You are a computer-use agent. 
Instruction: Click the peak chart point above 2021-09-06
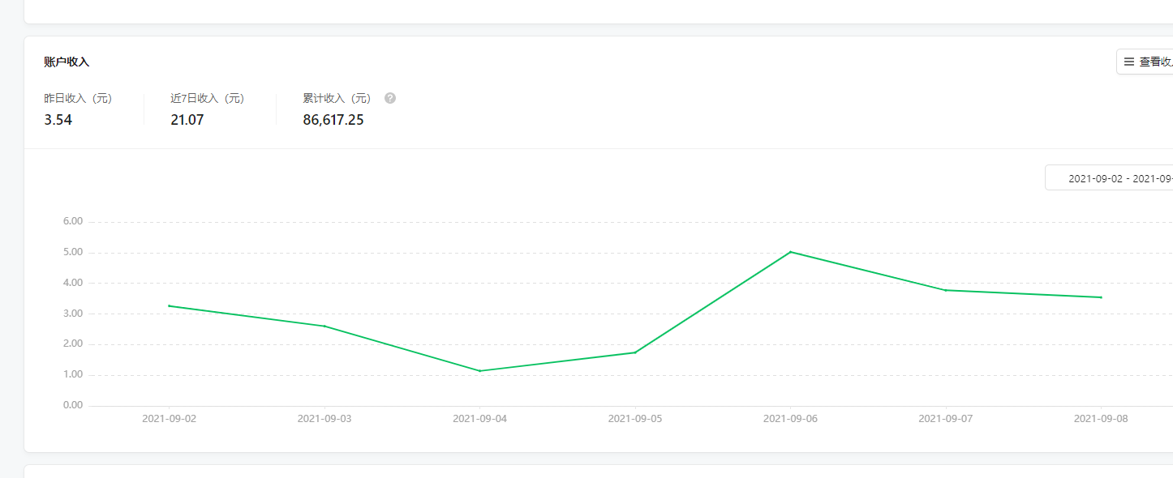[790, 252]
